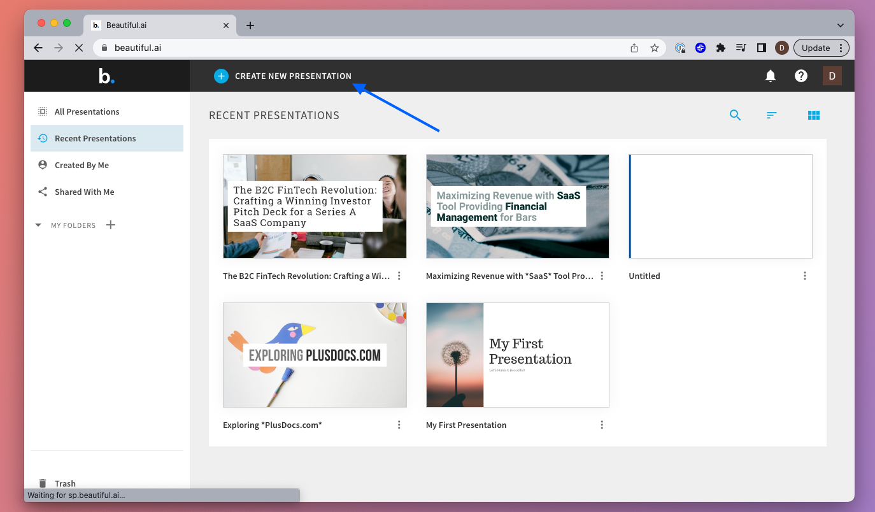Screen dimensions: 875x512
Task: Close the Beautiful.ai browser tab
Action: (226, 25)
